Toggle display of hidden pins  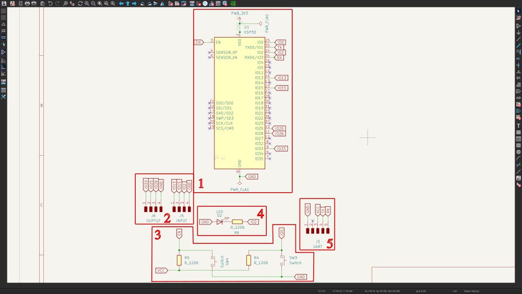tap(3, 52)
